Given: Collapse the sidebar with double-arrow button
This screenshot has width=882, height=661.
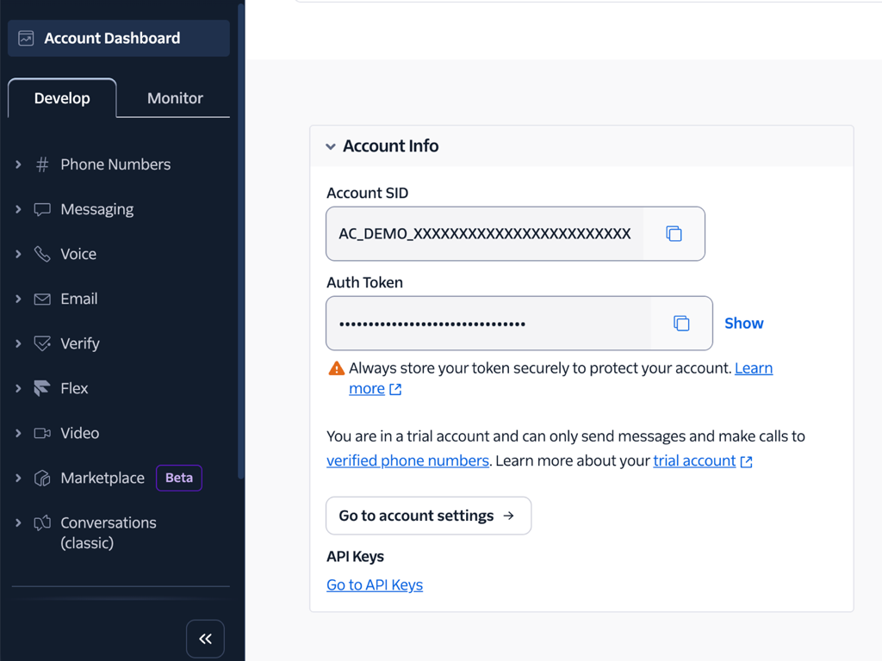Looking at the screenshot, I should (205, 639).
